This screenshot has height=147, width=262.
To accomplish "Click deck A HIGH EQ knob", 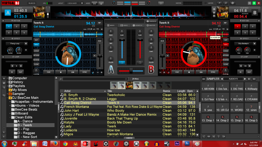I will pos(111,32).
